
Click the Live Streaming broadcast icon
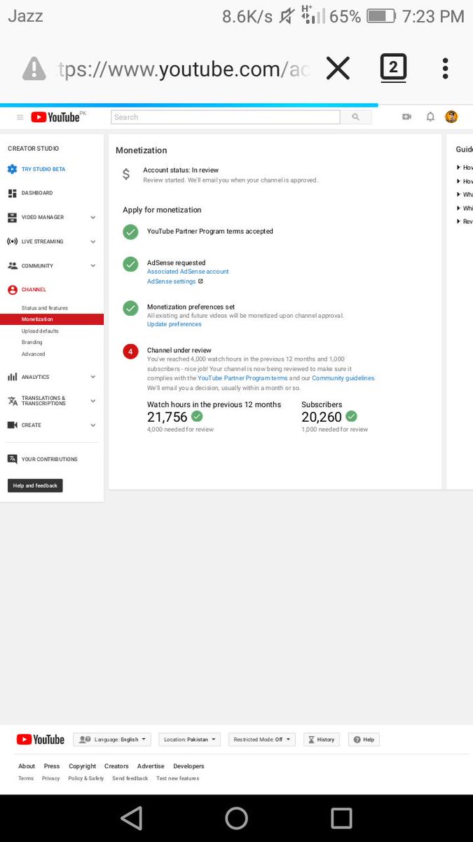pyautogui.click(x=12, y=241)
